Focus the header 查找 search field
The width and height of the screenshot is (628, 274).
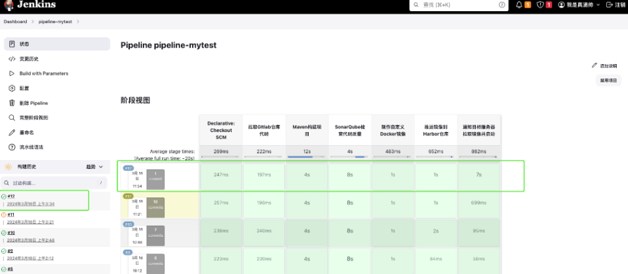click(x=459, y=5)
